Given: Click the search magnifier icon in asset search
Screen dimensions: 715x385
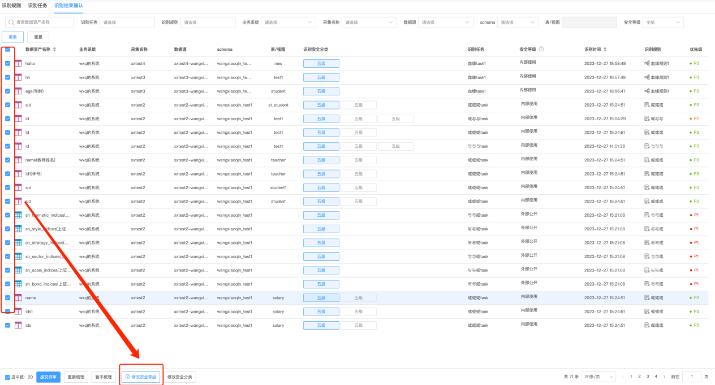Looking at the screenshot, I should (11, 22).
